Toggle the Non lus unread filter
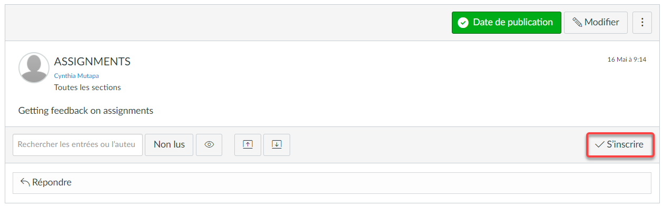This screenshot has height=206, width=663. (x=169, y=144)
